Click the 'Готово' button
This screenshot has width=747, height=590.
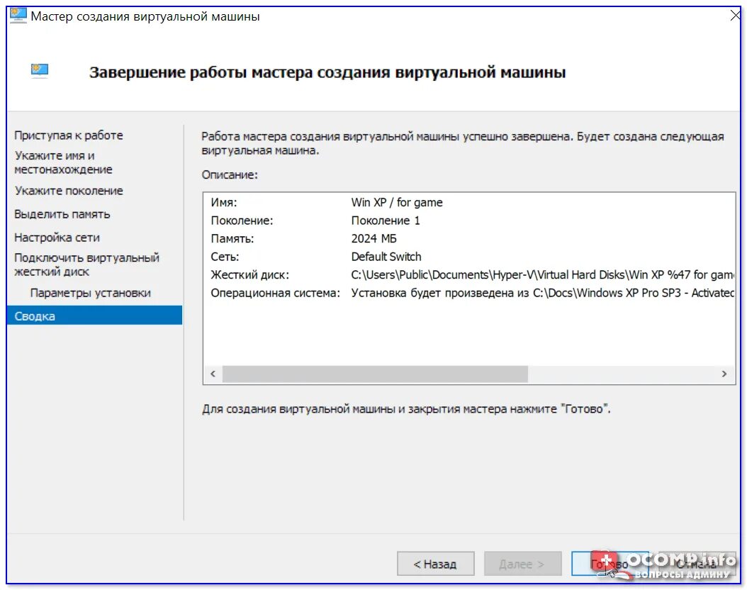tap(610, 564)
